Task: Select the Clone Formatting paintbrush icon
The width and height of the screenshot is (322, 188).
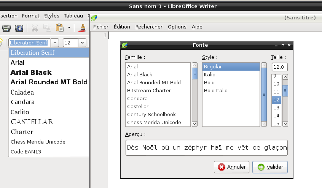Action: (82, 28)
